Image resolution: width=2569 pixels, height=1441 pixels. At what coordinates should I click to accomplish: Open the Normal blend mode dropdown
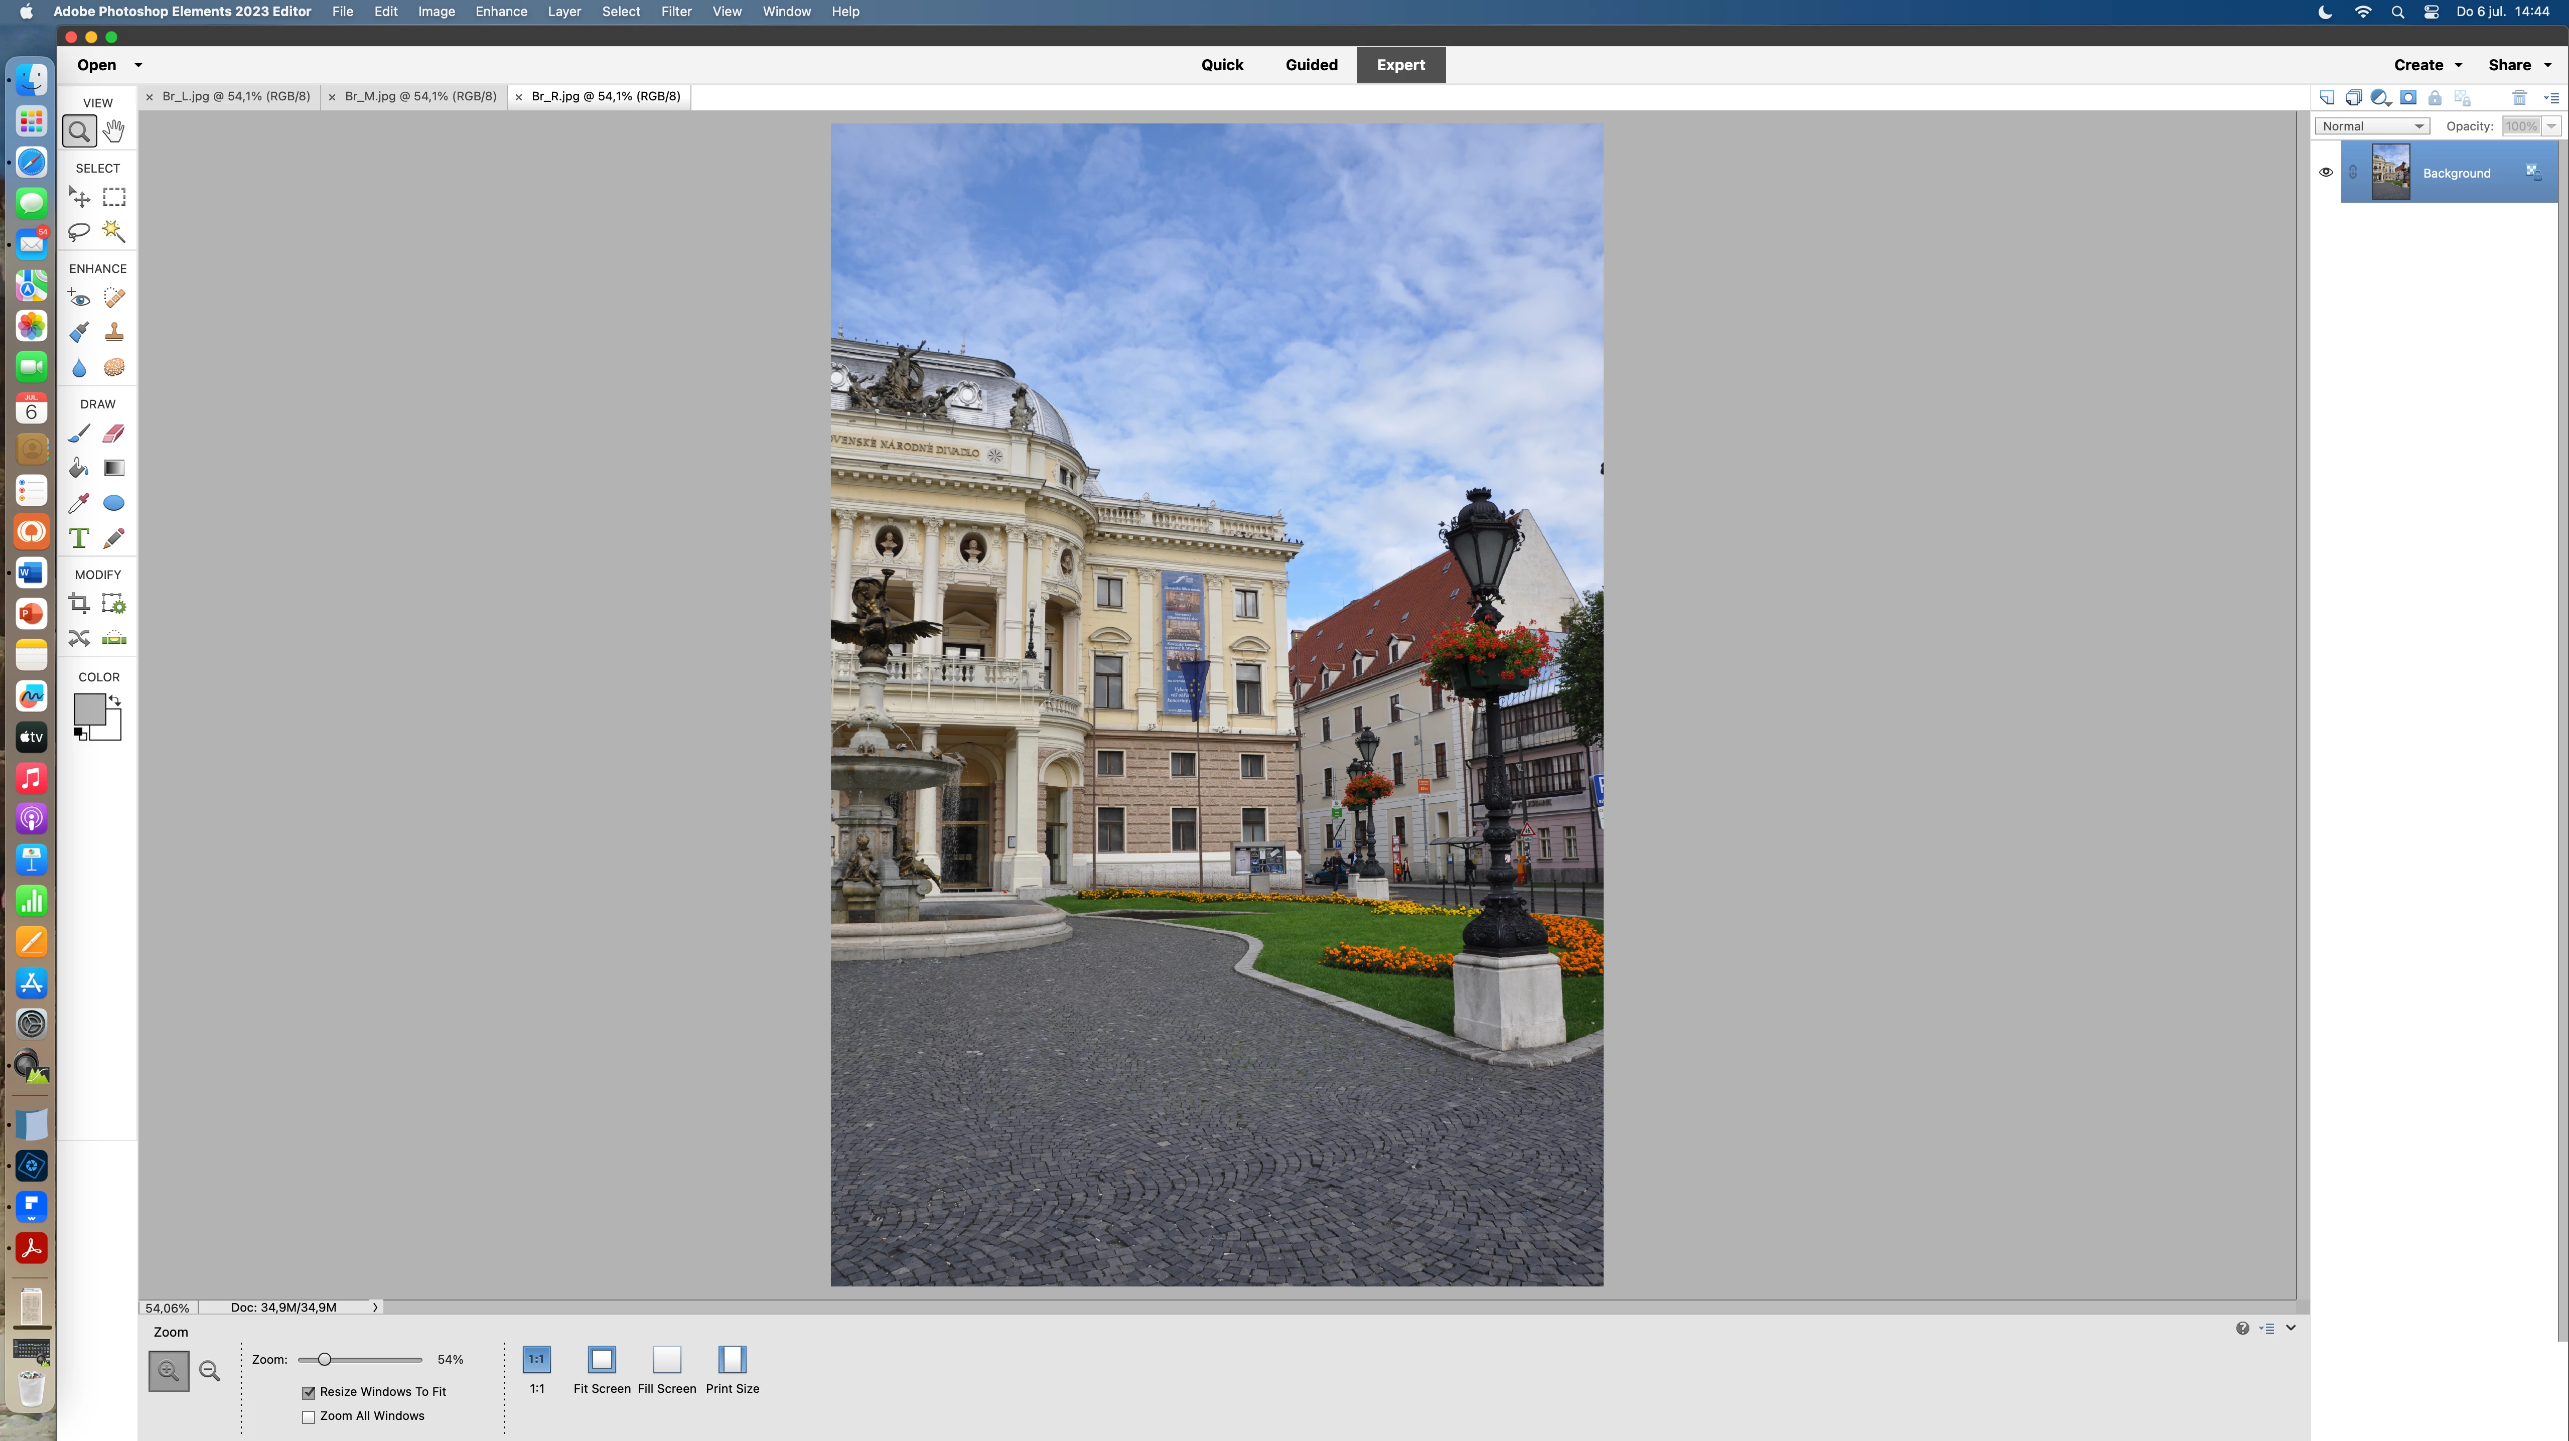(2371, 126)
